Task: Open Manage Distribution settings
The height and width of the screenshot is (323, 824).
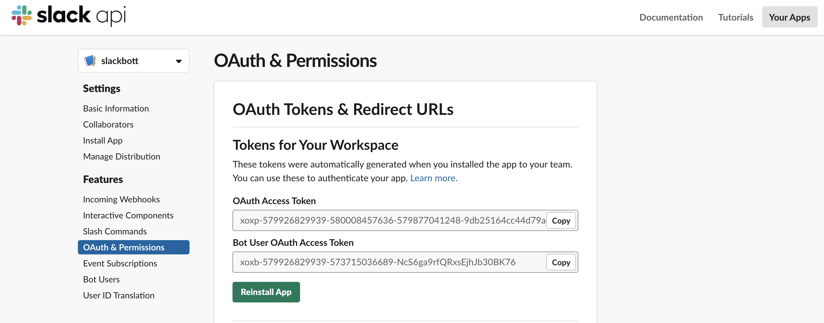Action: coord(122,157)
